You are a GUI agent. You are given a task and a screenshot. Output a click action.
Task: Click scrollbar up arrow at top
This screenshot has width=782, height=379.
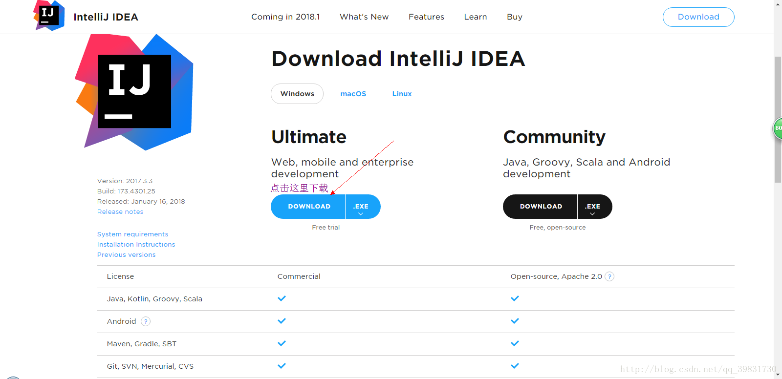click(778, 4)
